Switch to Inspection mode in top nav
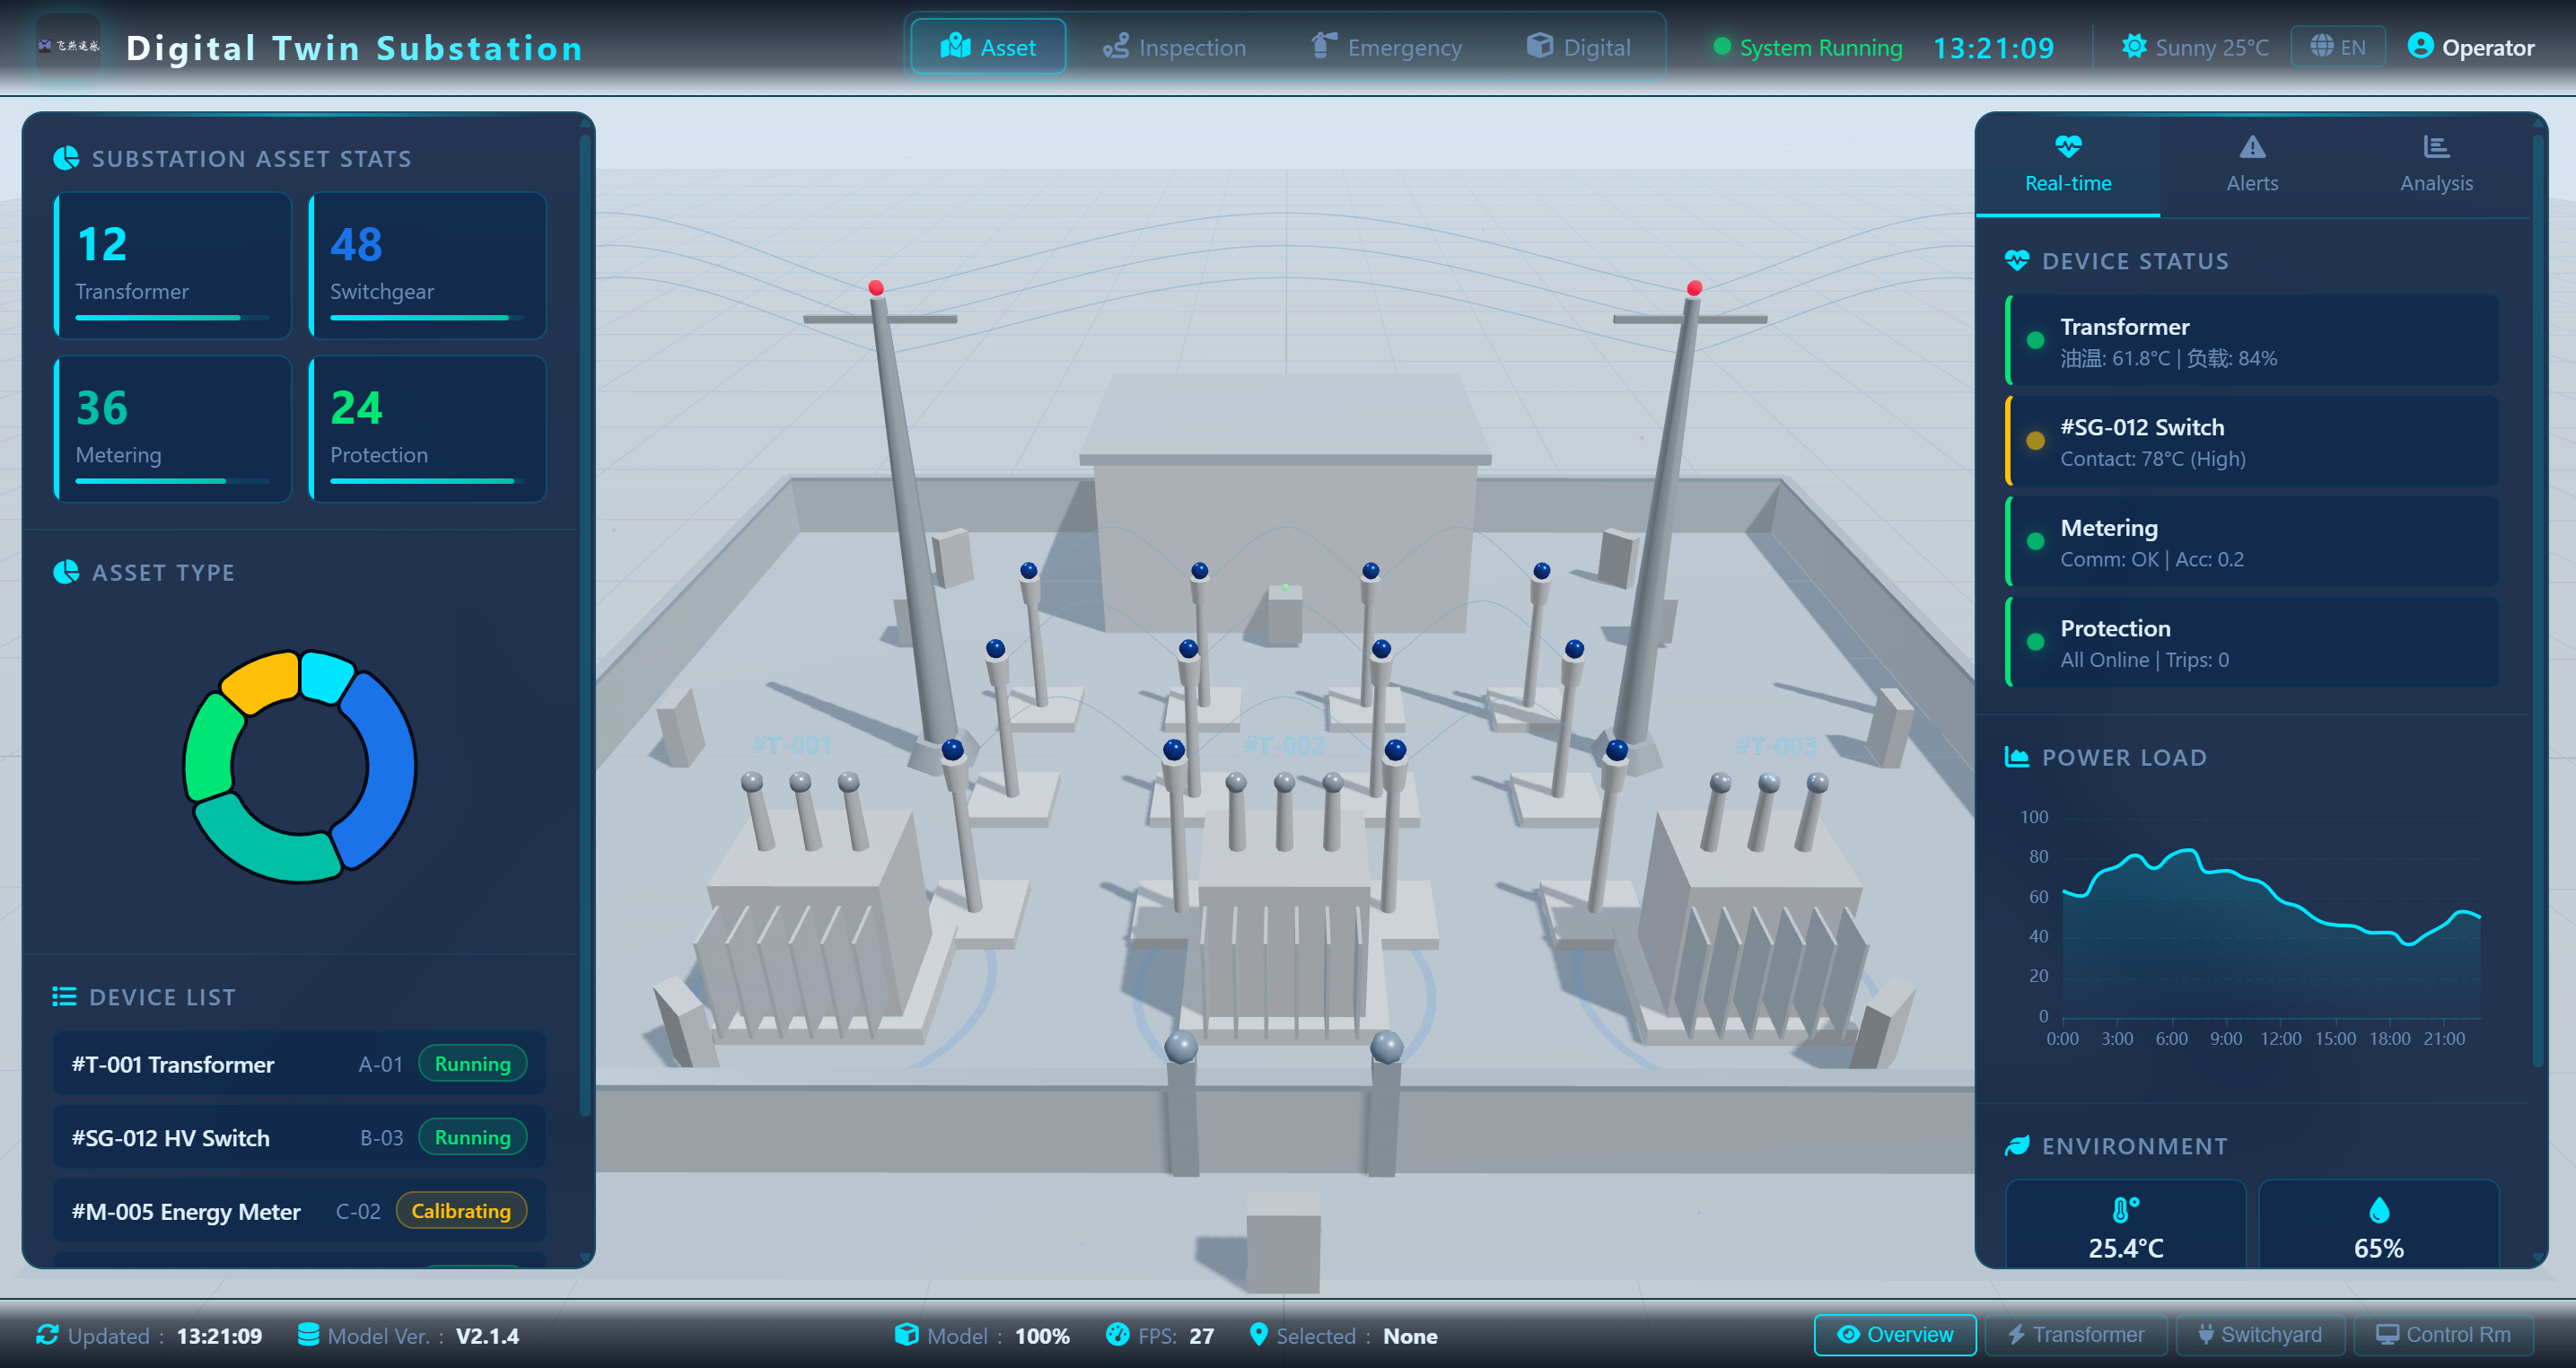 coord(1174,47)
